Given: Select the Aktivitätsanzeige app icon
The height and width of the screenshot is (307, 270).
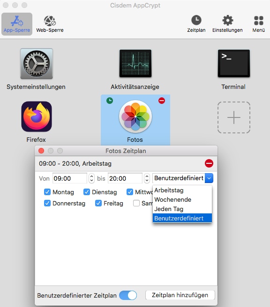Looking at the screenshot, I should tap(135, 64).
